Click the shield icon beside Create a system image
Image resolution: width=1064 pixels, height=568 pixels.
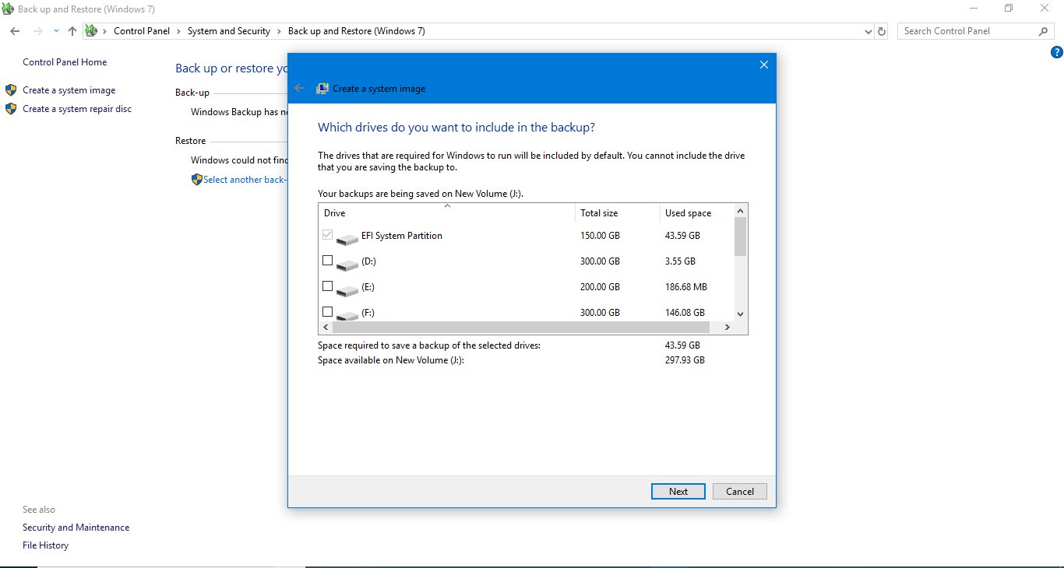click(11, 90)
